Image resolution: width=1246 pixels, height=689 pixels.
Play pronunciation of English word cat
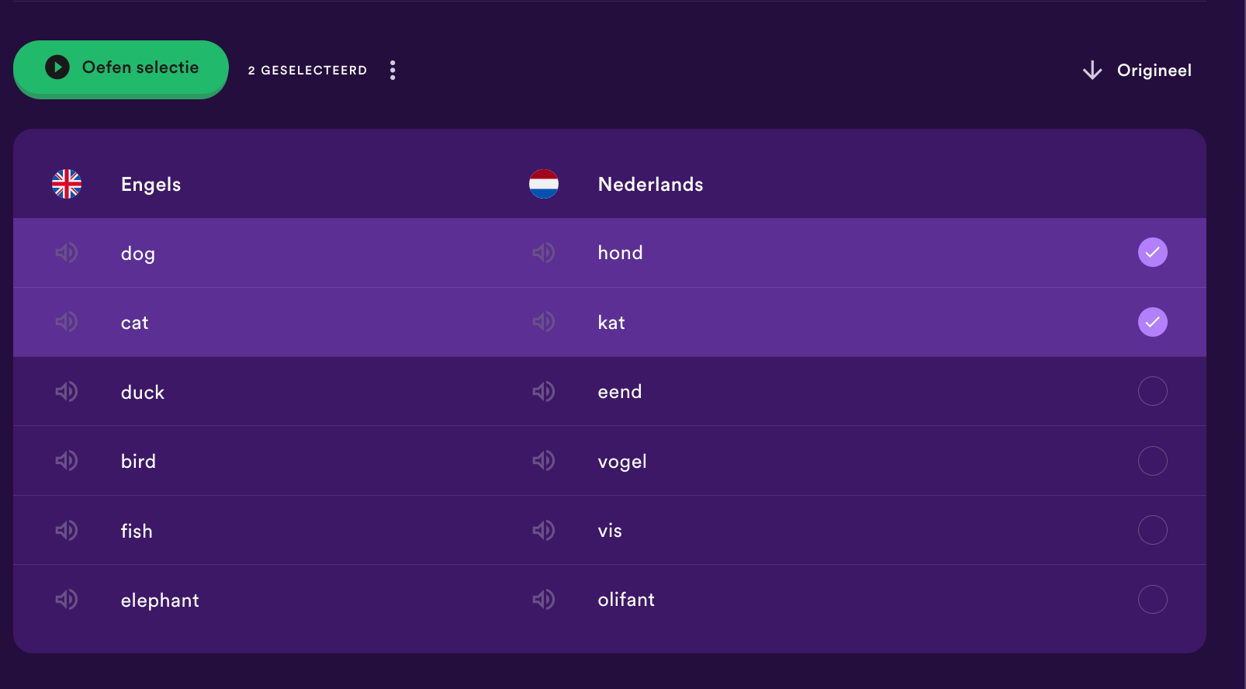67,321
